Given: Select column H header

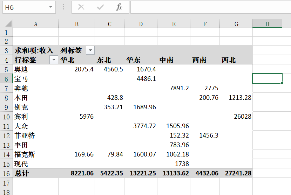Looking at the screenshot, I should coord(268,24).
